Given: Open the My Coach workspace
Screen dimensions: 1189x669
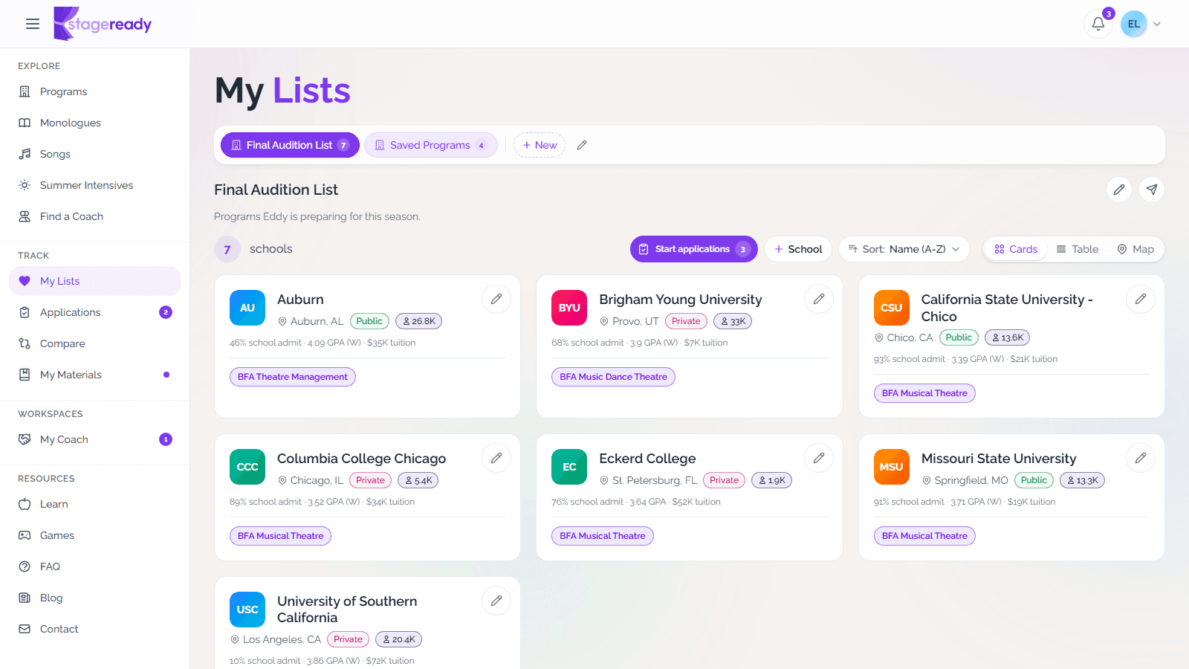Looking at the screenshot, I should click(x=95, y=439).
